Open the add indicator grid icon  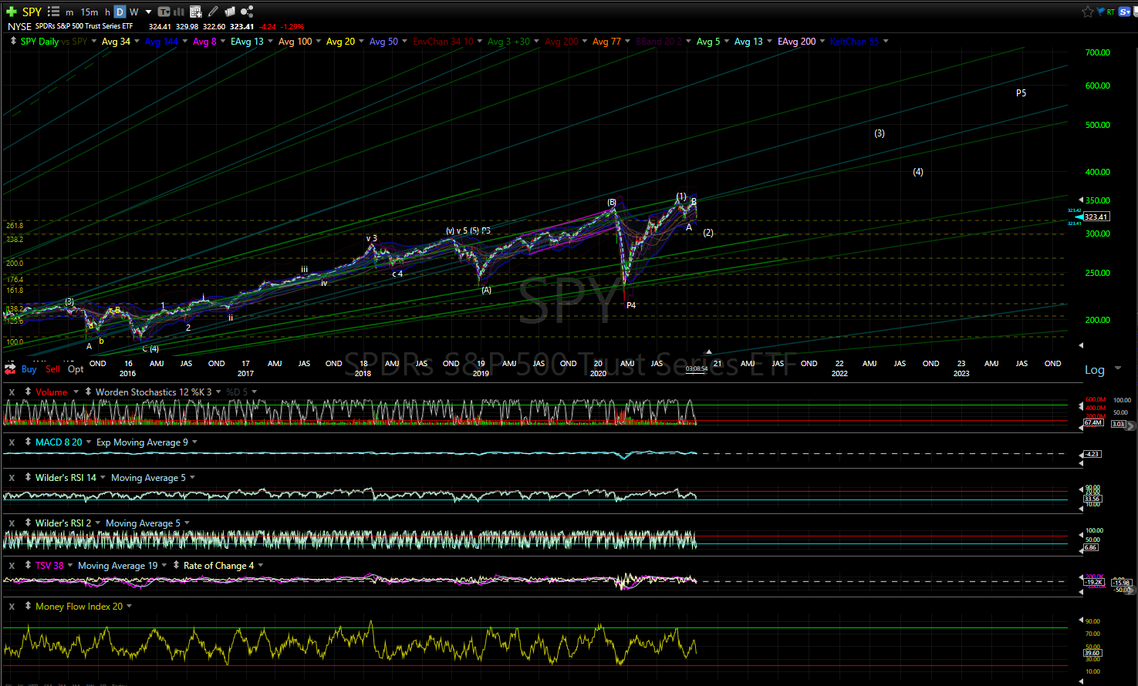point(195,12)
